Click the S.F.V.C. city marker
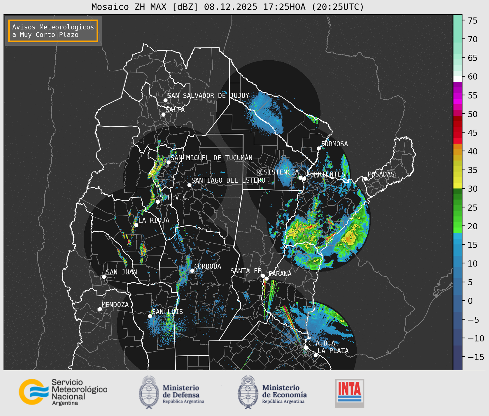 158,202
